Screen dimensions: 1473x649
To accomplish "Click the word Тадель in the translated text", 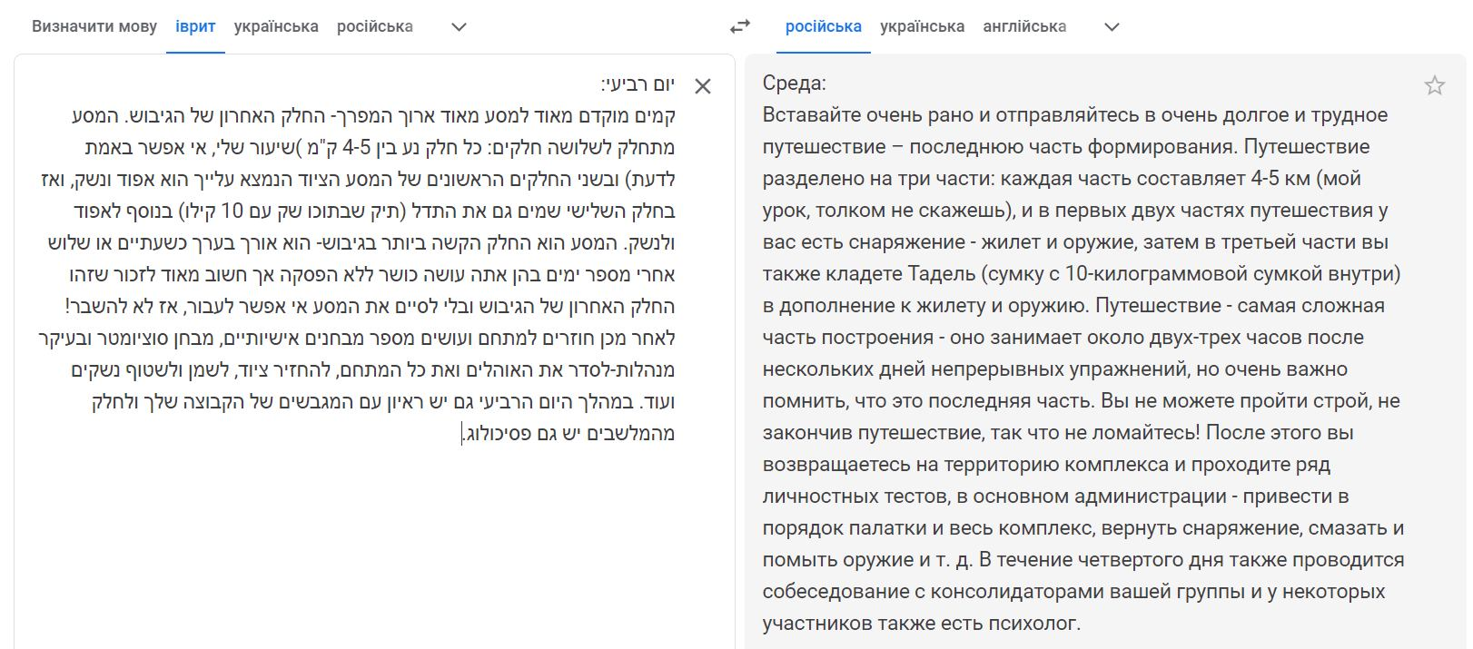I will [938, 273].
